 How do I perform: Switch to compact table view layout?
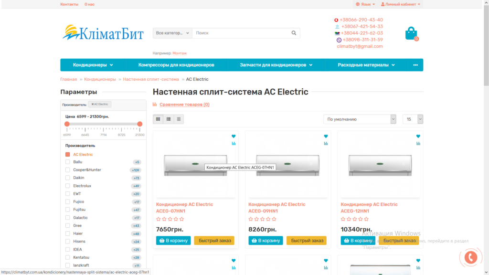pos(179,119)
